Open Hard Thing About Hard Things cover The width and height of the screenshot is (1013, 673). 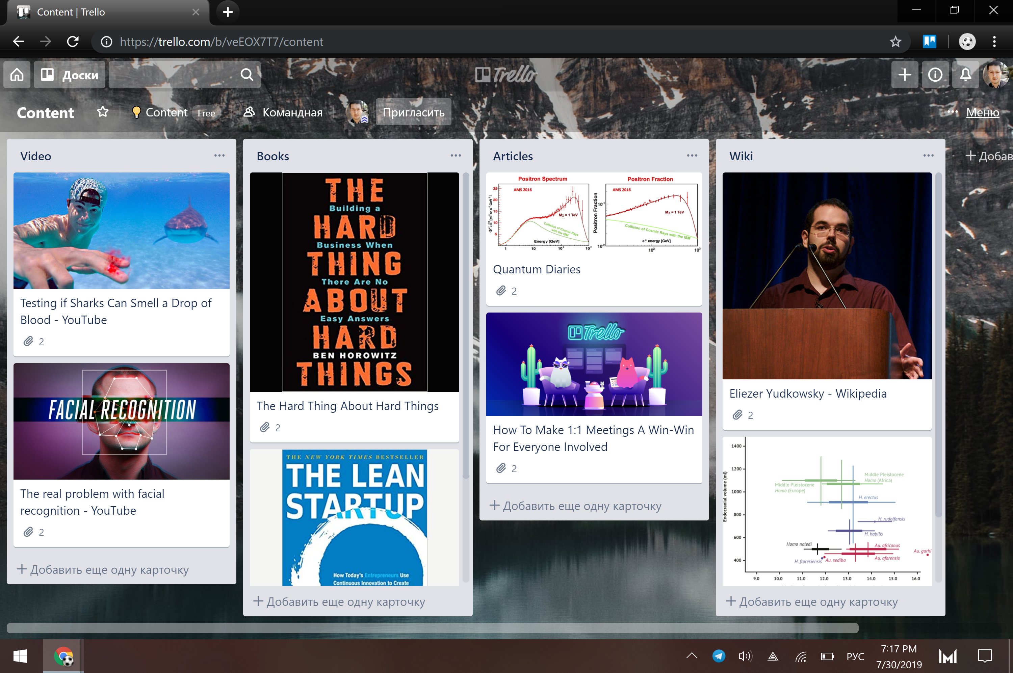(354, 282)
